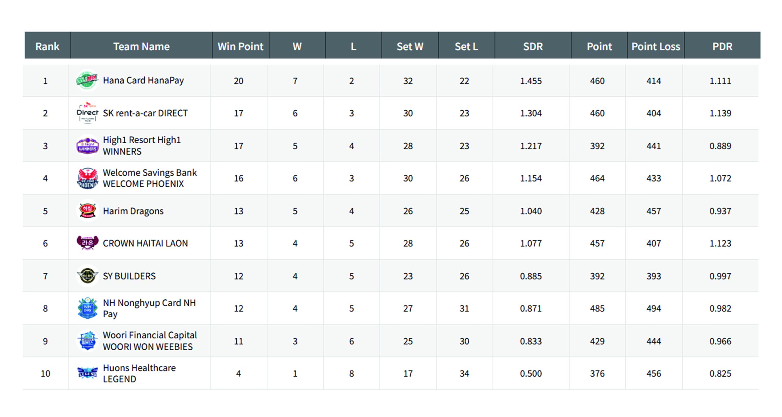Click the SDR column header
Viewport: 782px width, 417px height.
(533, 46)
